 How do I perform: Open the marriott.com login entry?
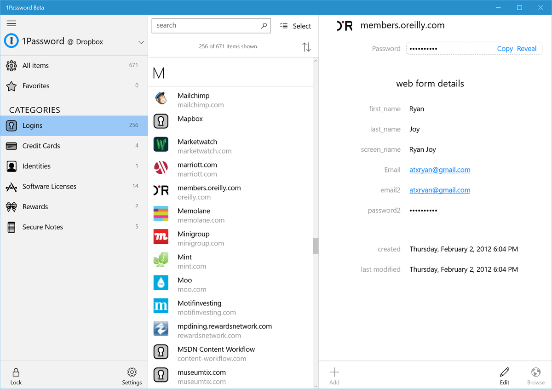tap(230, 169)
